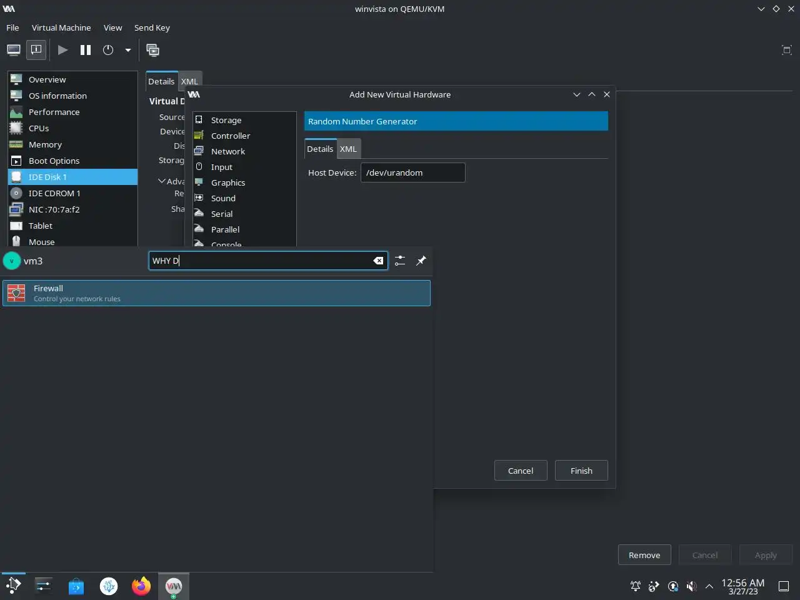Select Performance in hardware list

(72, 112)
